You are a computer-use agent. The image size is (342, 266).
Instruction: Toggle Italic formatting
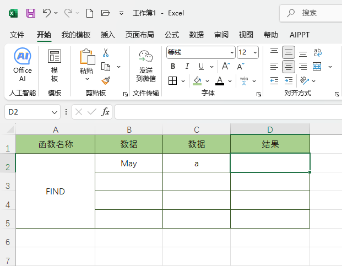click(x=187, y=66)
